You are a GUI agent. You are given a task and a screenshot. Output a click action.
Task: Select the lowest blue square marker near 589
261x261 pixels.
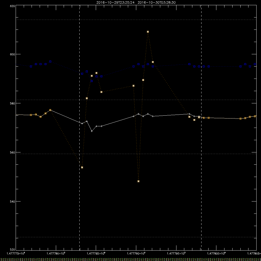pos(92,81)
